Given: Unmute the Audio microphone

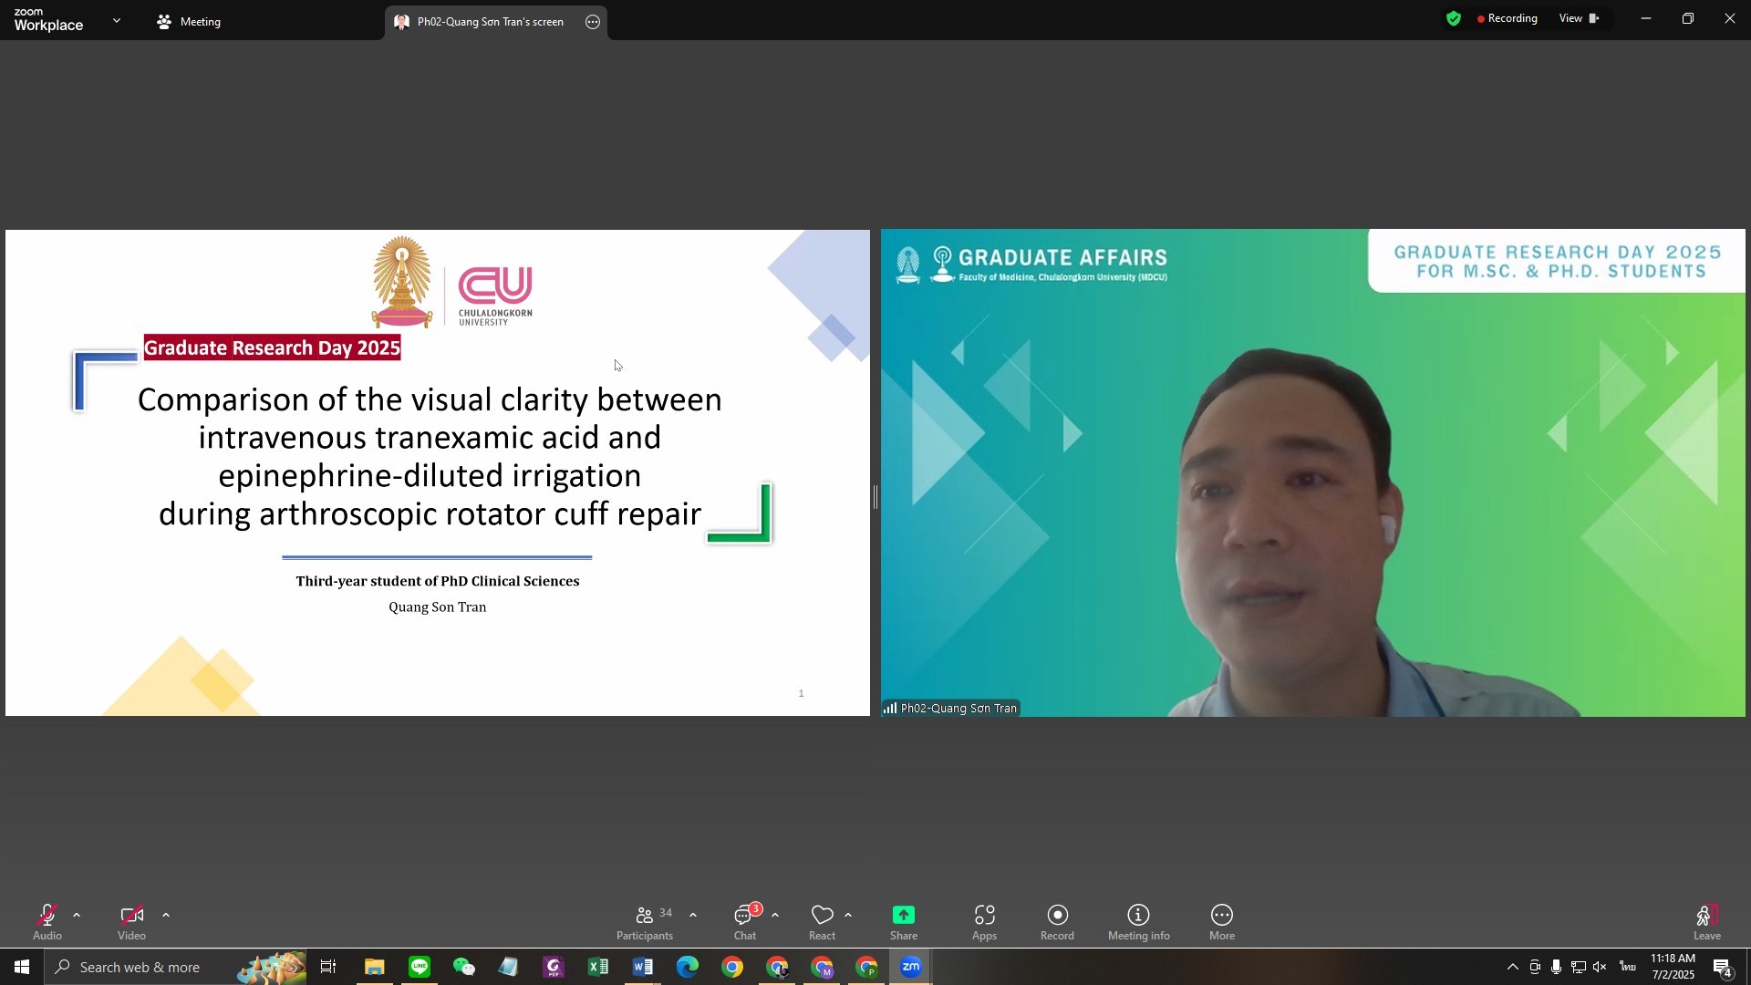Looking at the screenshot, I should [47, 916].
